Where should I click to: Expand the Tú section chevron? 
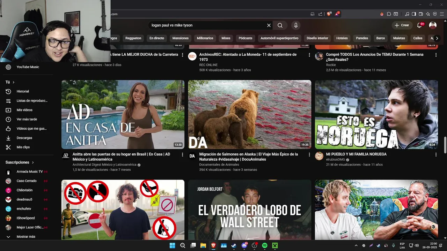[14, 82]
